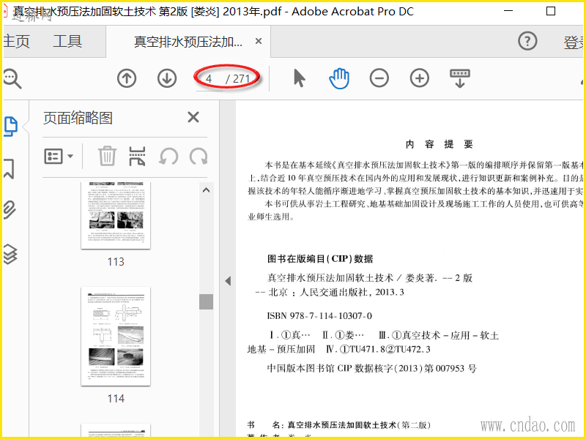Maximize the Acrobat window

(x=551, y=11)
